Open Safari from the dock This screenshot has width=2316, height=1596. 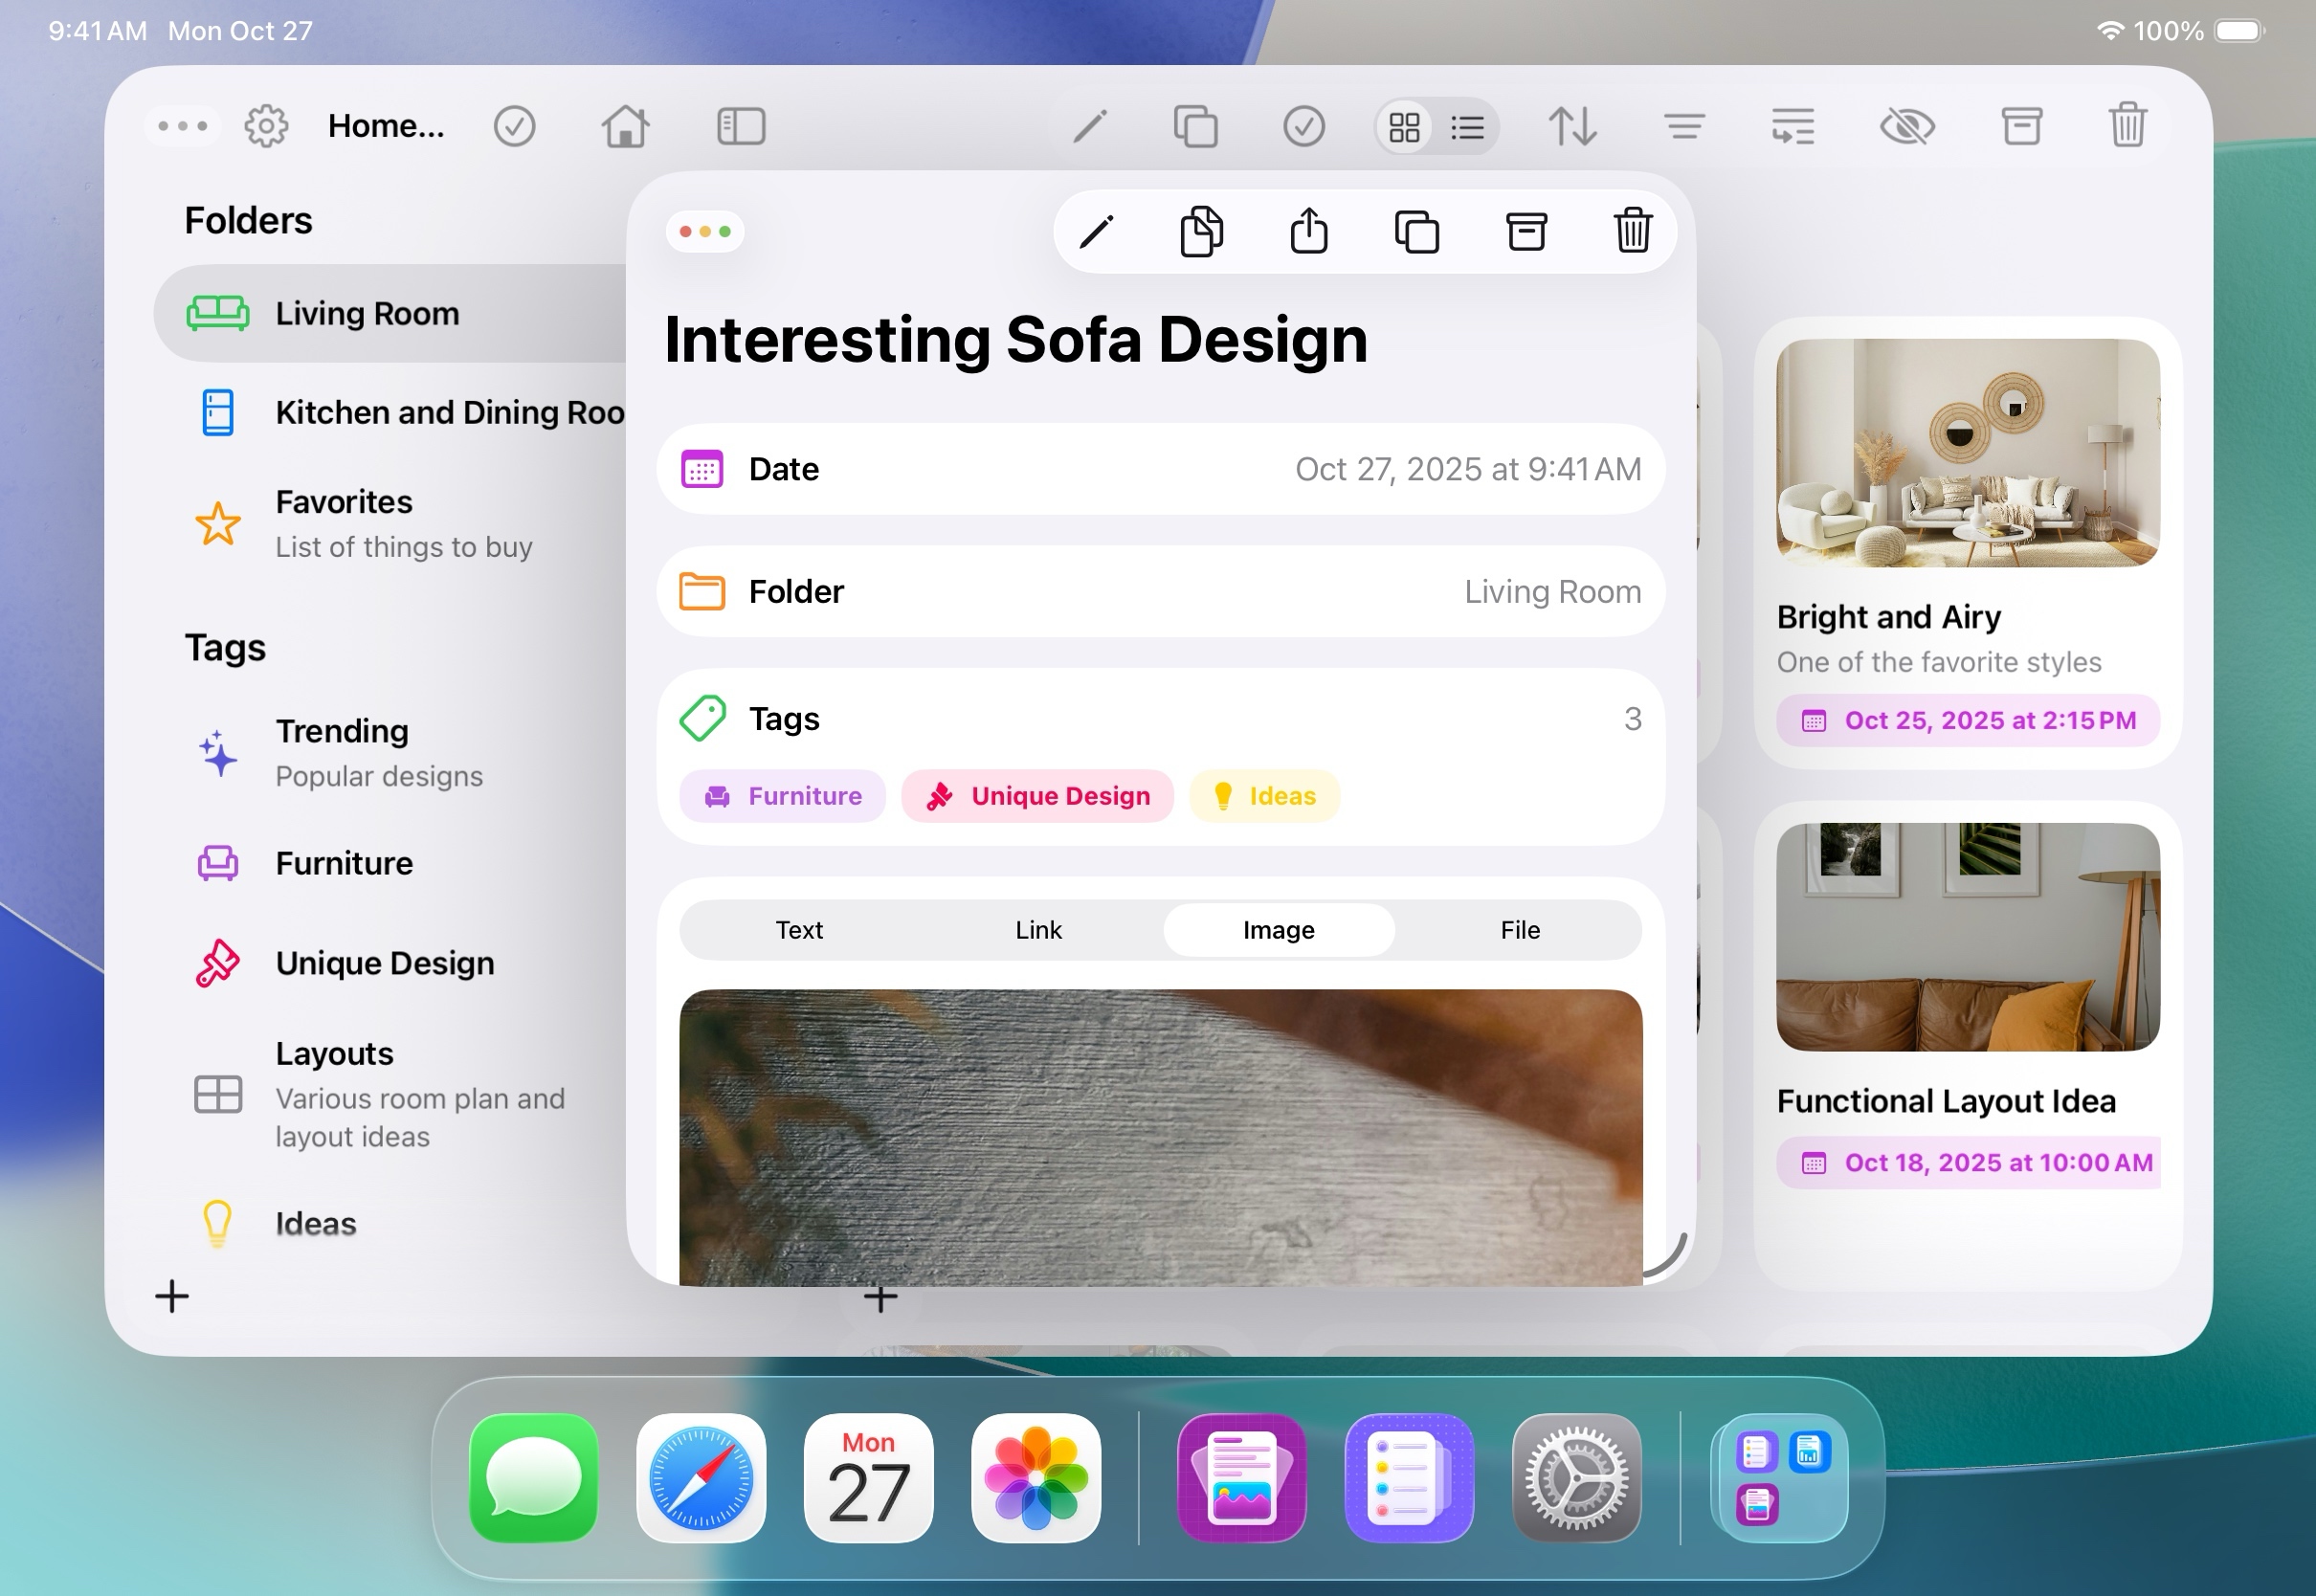(x=701, y=1478)
